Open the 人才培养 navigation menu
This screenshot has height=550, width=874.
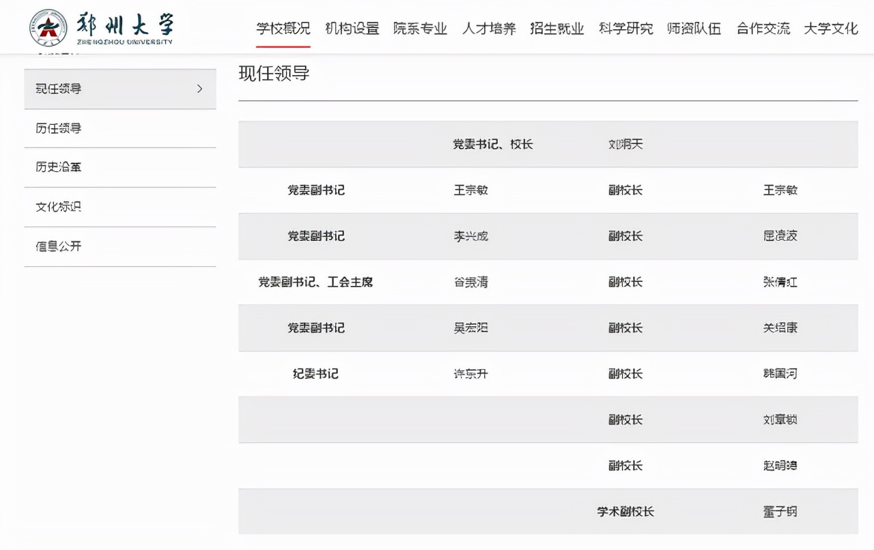[x=489, y=29]
